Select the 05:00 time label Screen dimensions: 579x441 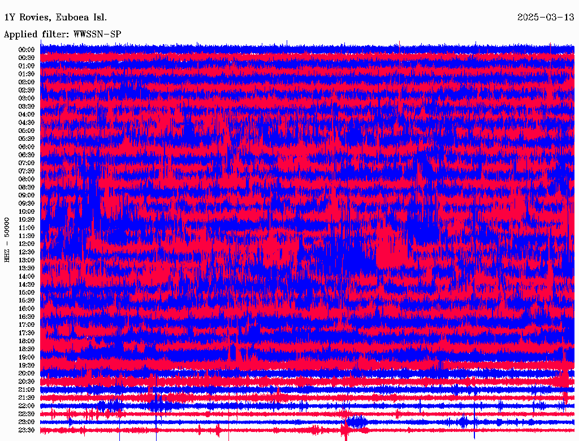tap(27, 131)
